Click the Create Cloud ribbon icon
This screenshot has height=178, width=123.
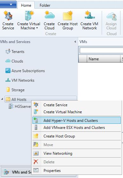coord(50,15)
